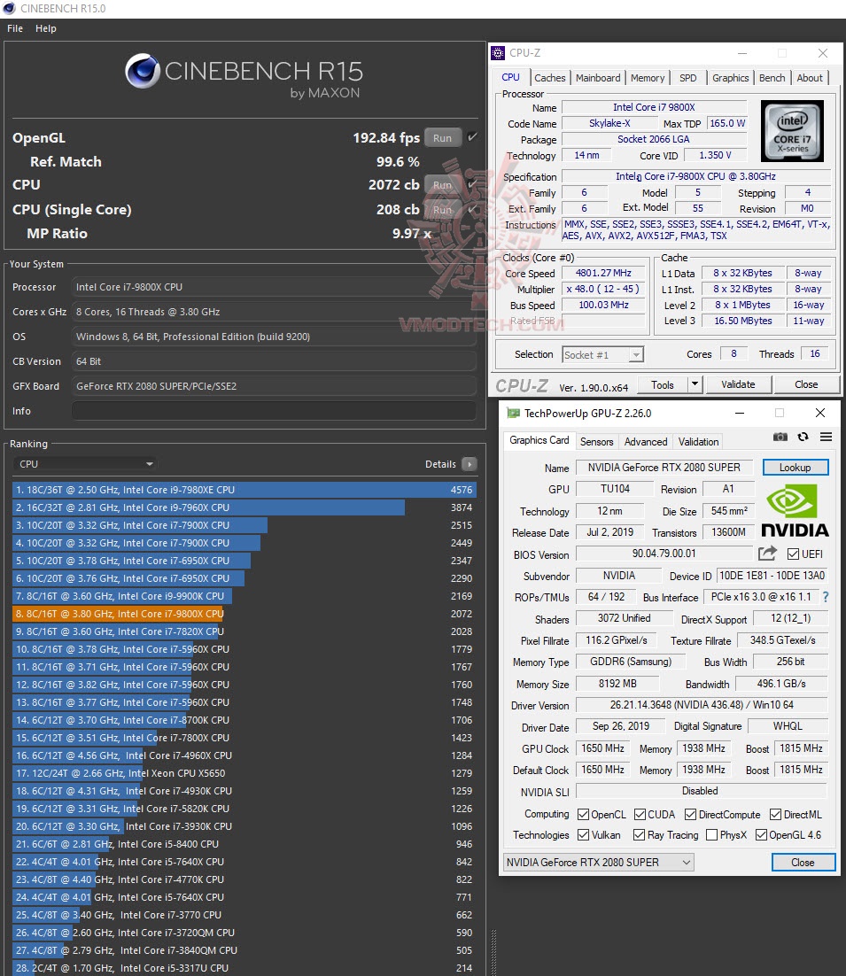Screen dimensions: 846x976
Task: Open ranking Details arrow button
Action: [x=470, y=464]
